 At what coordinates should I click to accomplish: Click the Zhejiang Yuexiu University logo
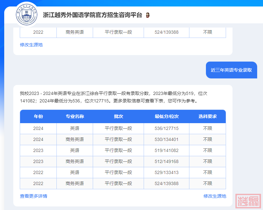click(27, 15)
